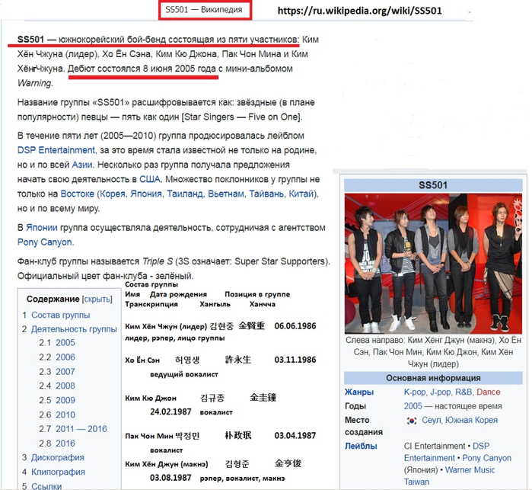
Task: Open the Вьетнам link
Action: [x=225, y=194]
